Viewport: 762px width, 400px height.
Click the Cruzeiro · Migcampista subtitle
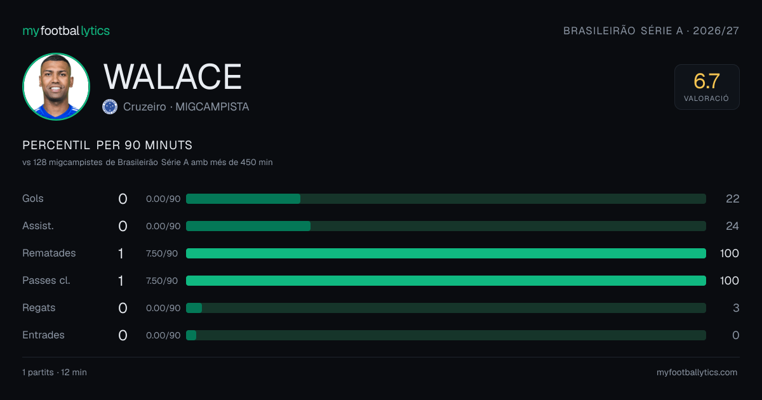click(186, 107)
